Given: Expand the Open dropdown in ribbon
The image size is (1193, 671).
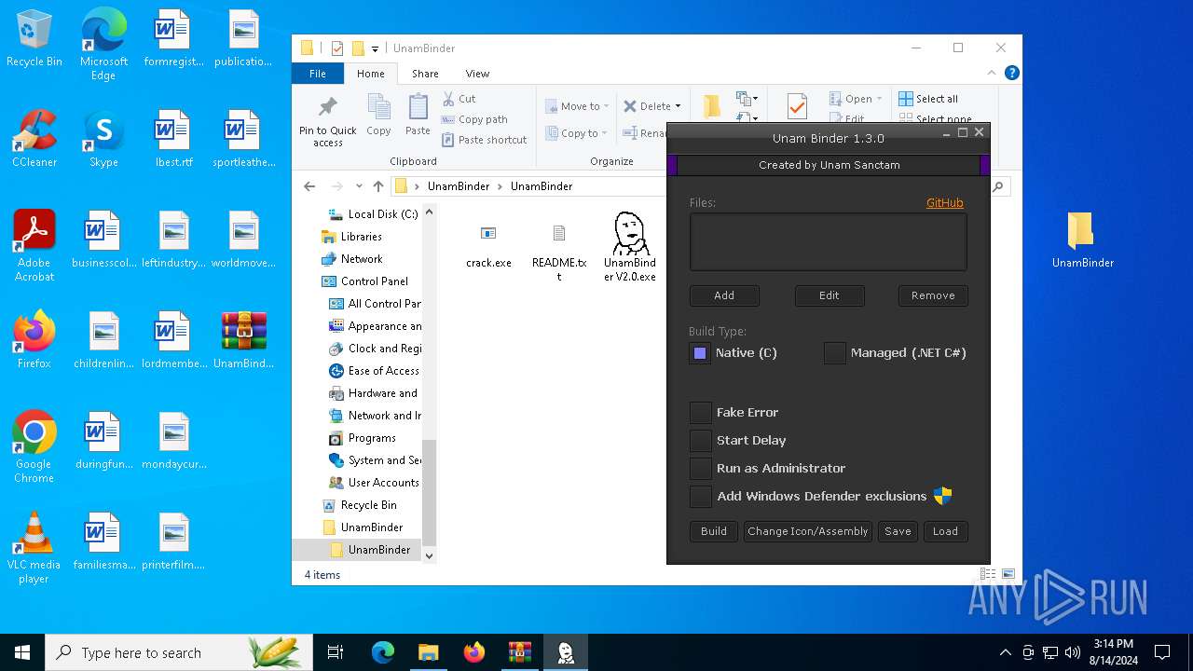Looking at the screenshot, I should pyautogui.click(x=879, y=99).
